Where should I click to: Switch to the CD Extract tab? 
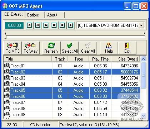[13, 14]
